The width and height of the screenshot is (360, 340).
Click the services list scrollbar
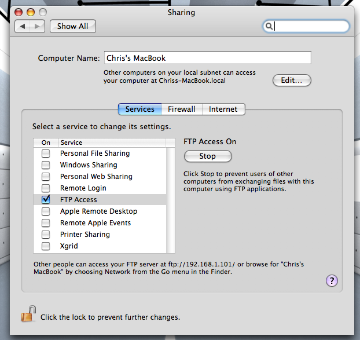pyautogui.click(x=170, y=200)
